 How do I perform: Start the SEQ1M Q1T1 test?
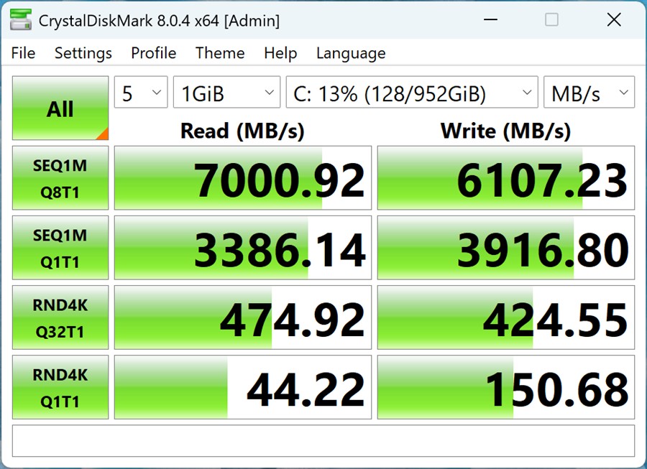click(x=60, y=248)
